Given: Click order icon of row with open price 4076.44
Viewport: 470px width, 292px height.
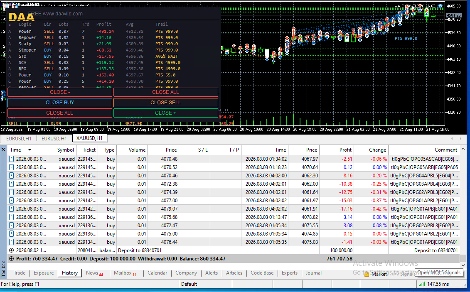Looking at the screenshot, I should pos(11,242).
